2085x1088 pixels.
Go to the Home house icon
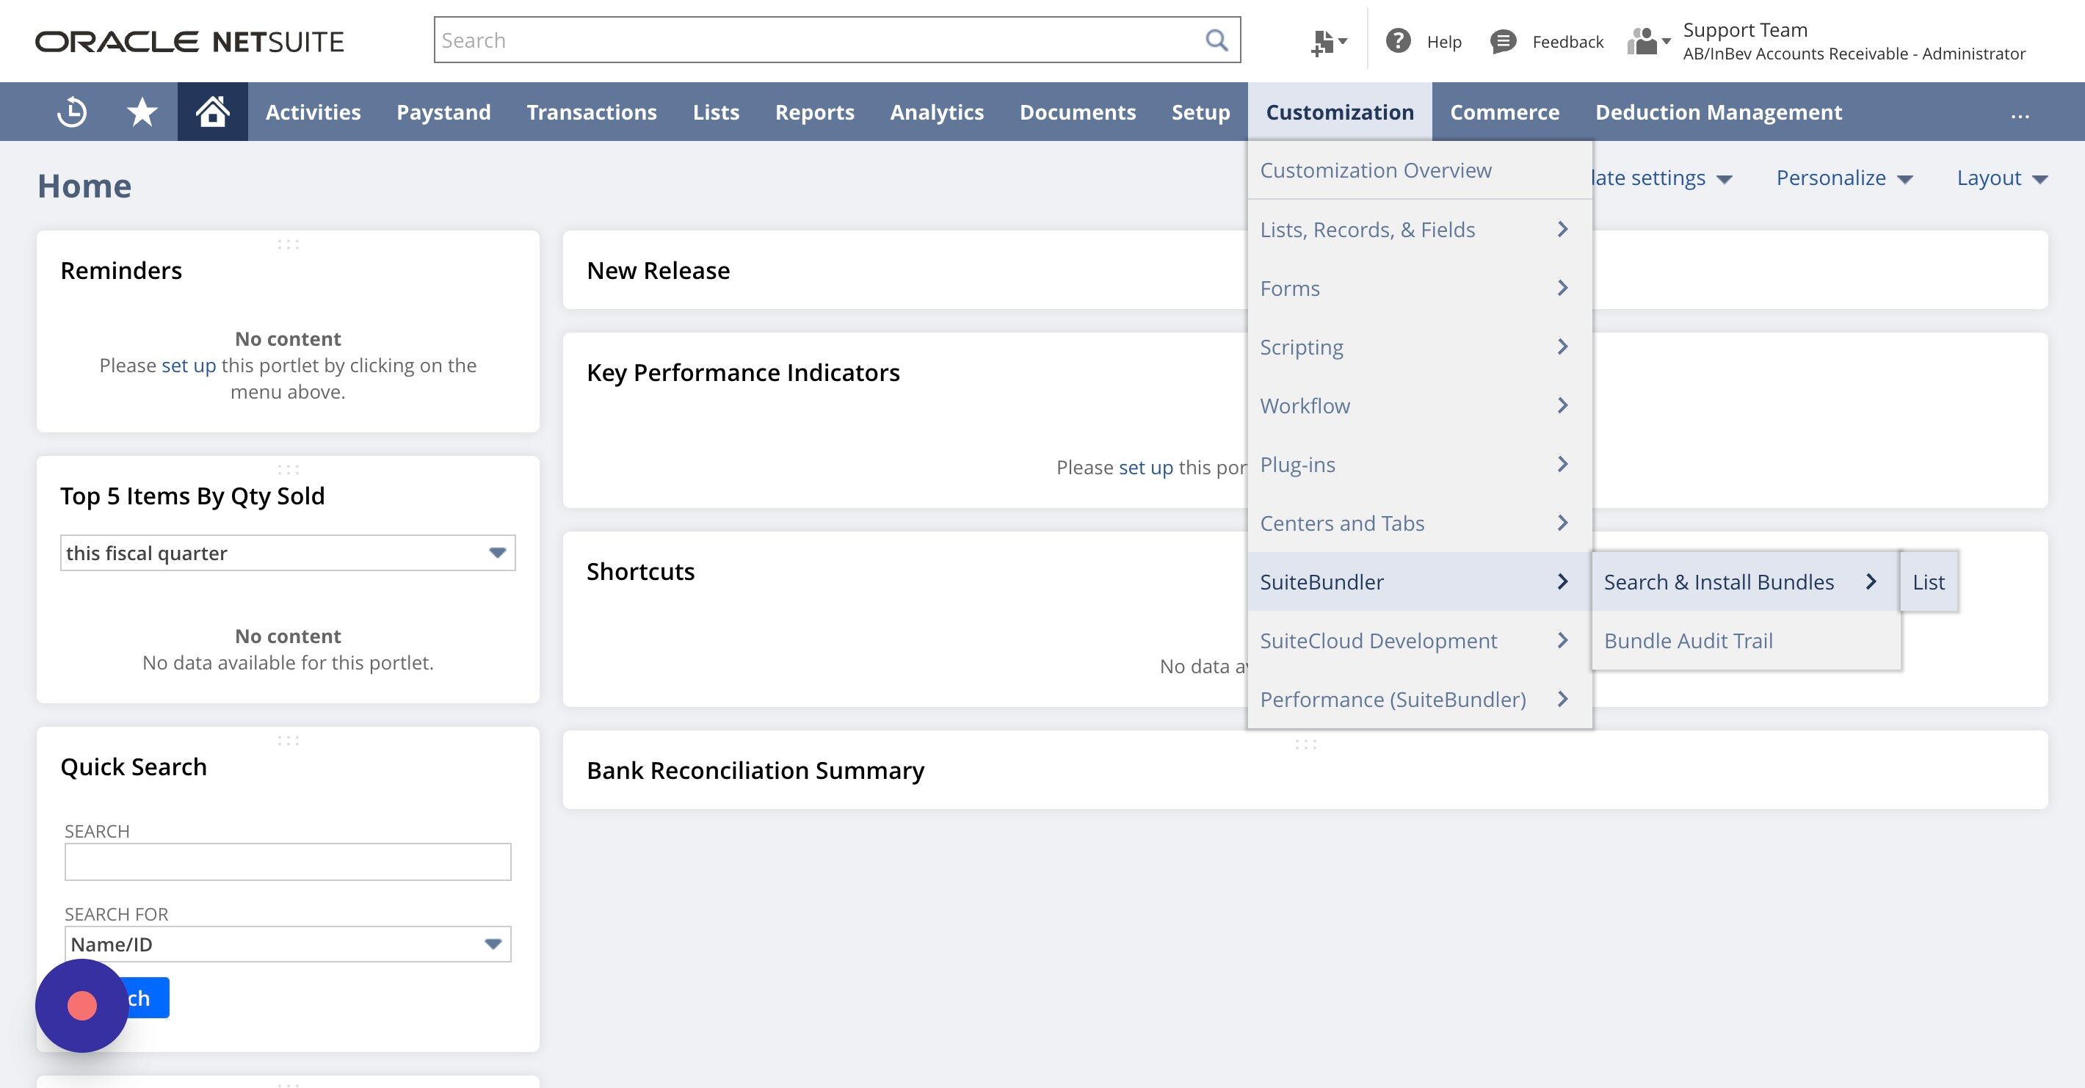coord(213,112)
